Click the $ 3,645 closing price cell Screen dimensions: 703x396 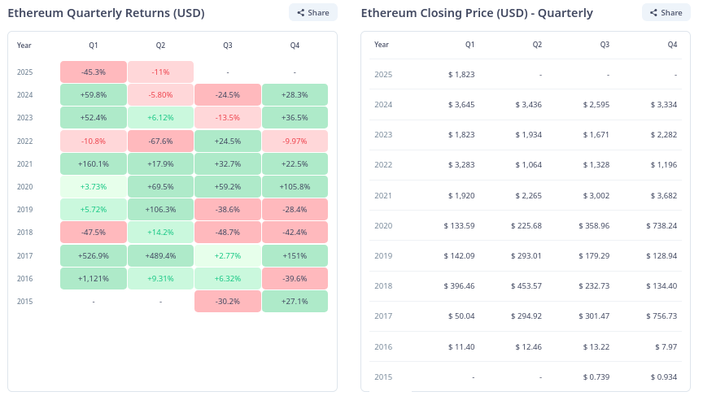pyautogui.click(x=461, y=104)
